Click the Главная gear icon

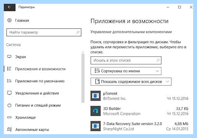pos(9,20)
